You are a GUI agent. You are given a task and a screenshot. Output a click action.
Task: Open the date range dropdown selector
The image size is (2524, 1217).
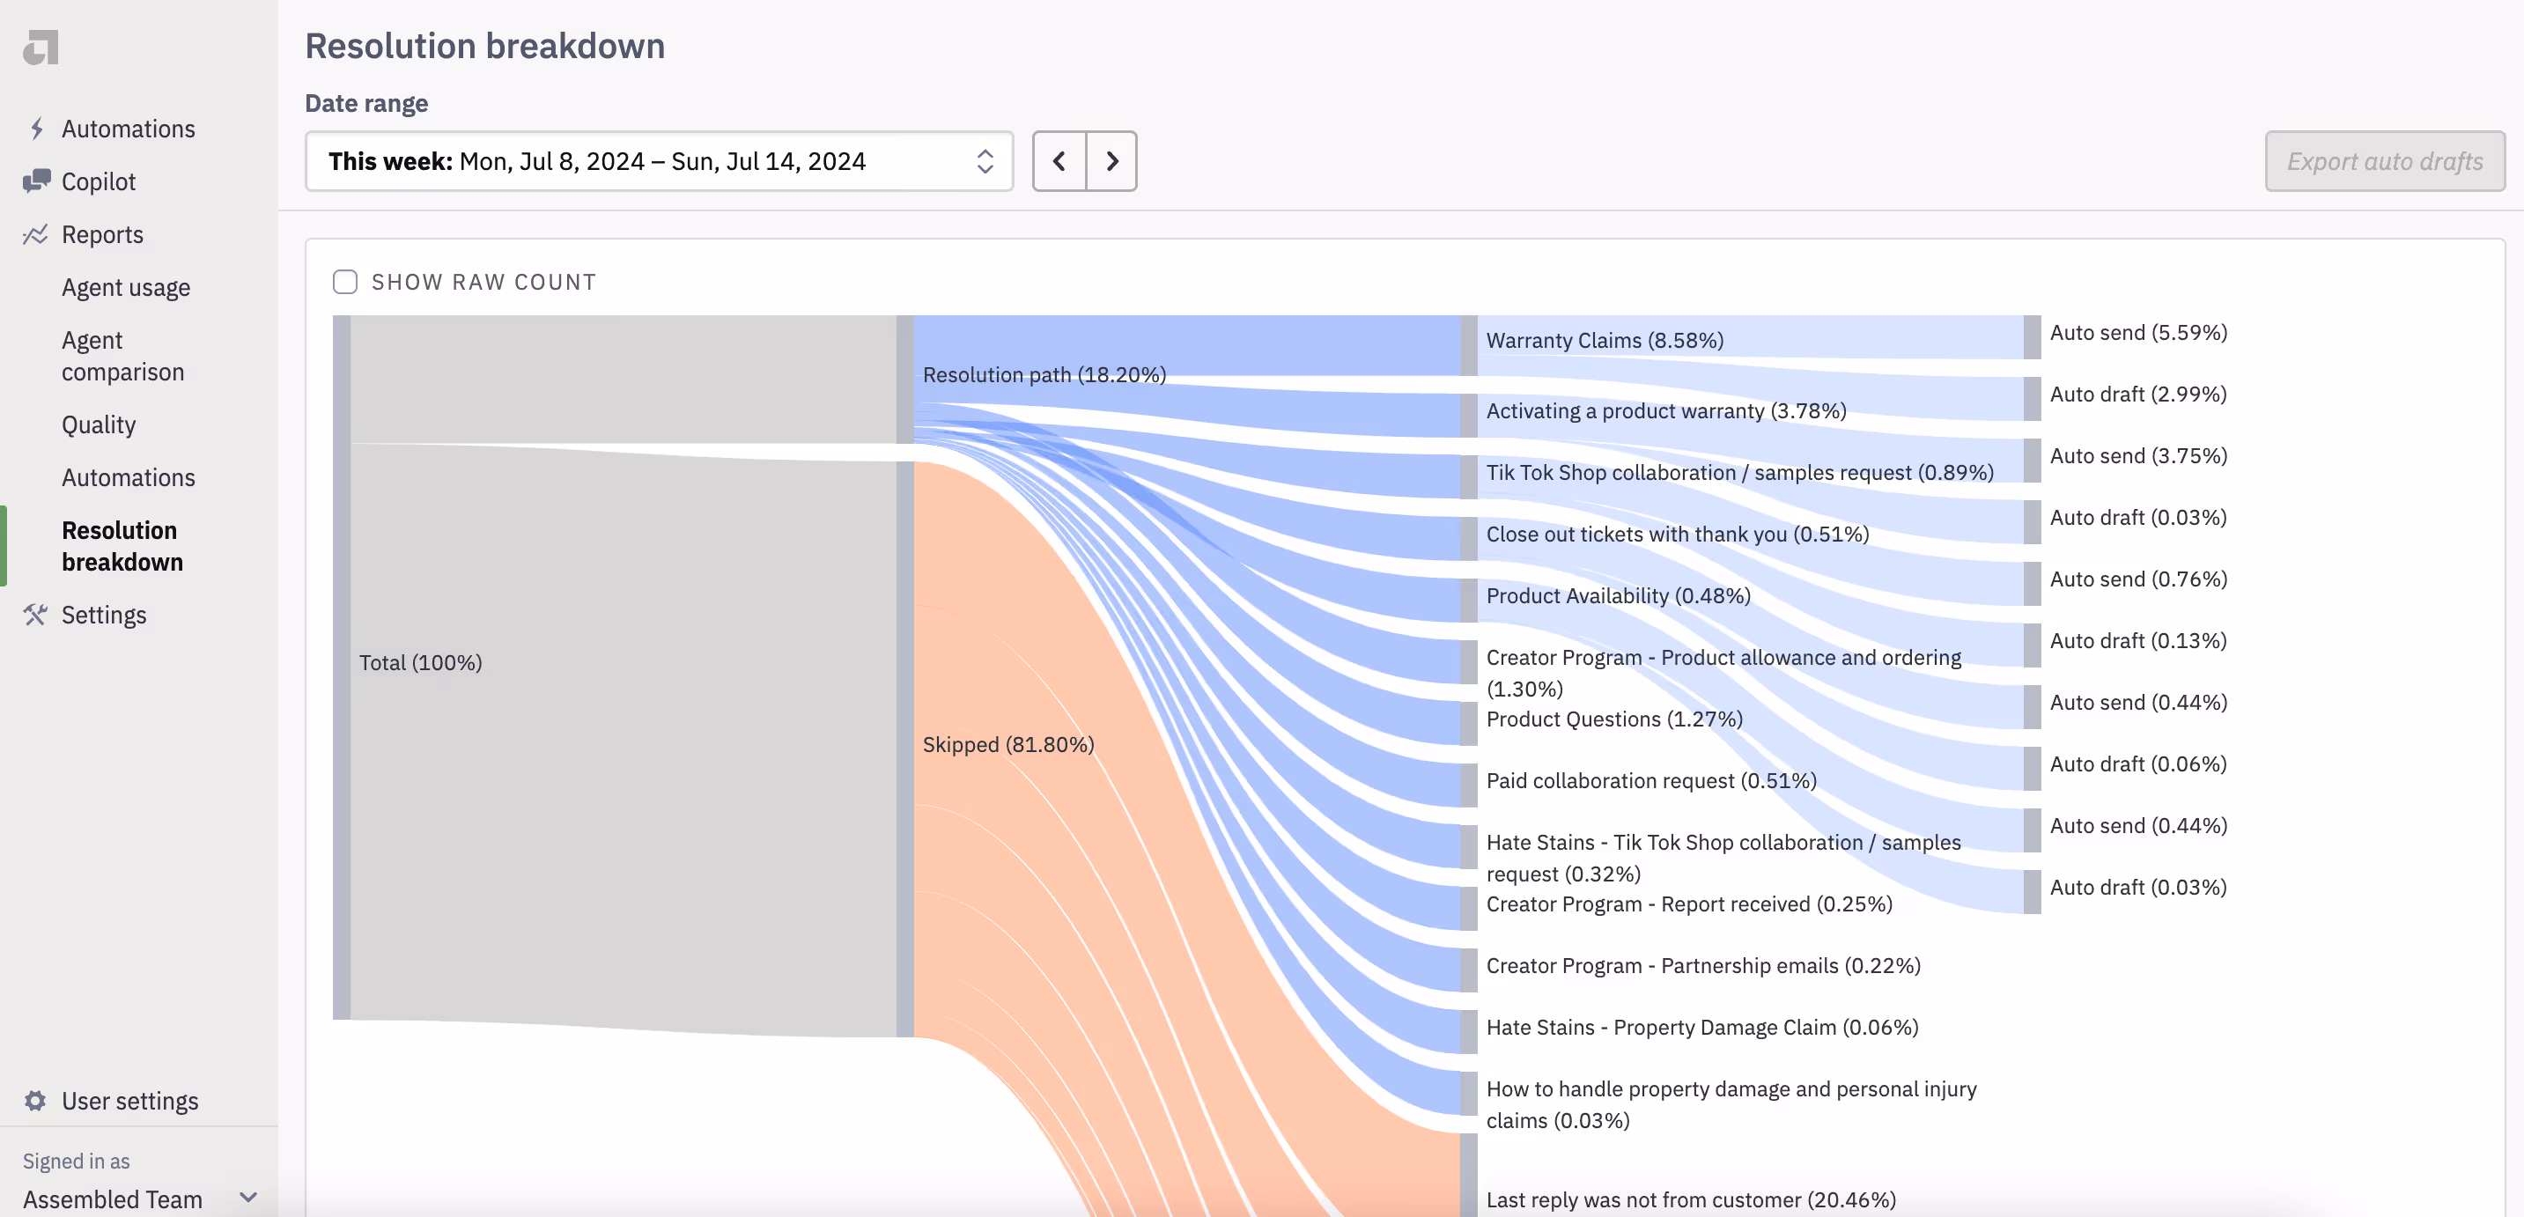point(659,160)
